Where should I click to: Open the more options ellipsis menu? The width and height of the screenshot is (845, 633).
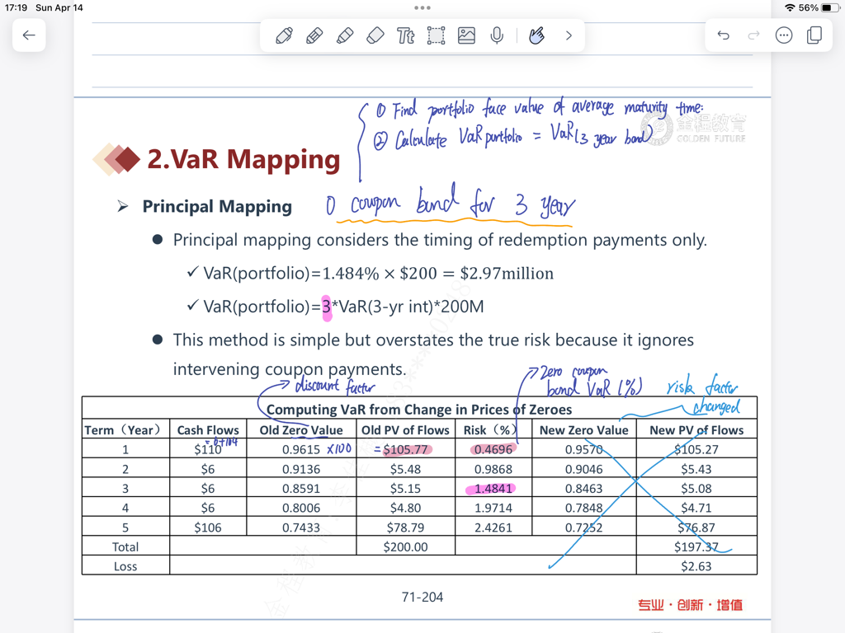click(x=784, y=35)
